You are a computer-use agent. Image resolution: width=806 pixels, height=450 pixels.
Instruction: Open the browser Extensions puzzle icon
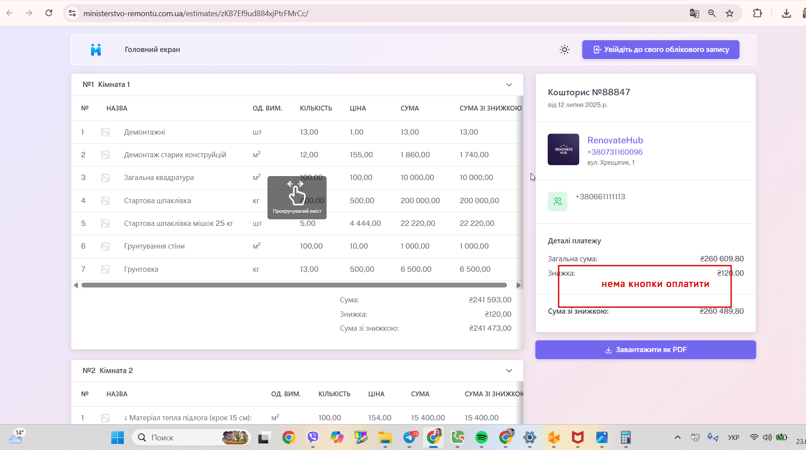[x=757, y=14]
